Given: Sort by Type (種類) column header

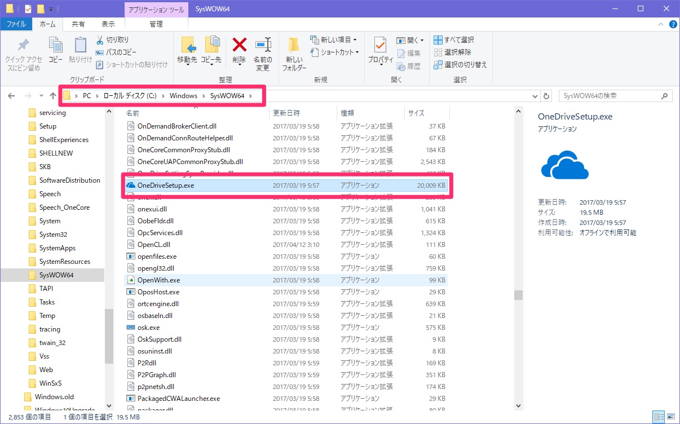Looking at the screenshot, I should [x=370, y=113].
